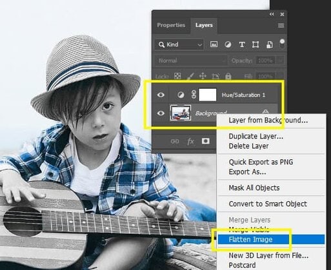This screenshot has height=270, width=331.
Task: Collapse the panel with double arrows
Action: pos(272,14)
